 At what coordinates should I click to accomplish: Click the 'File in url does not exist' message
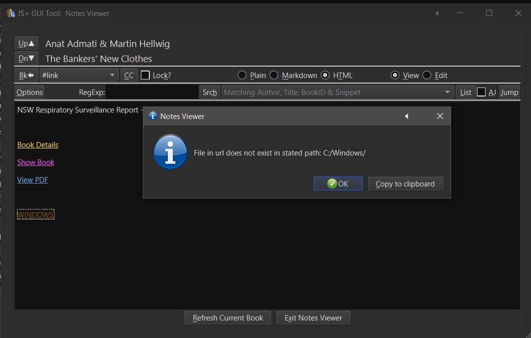(x=279, y=153)
